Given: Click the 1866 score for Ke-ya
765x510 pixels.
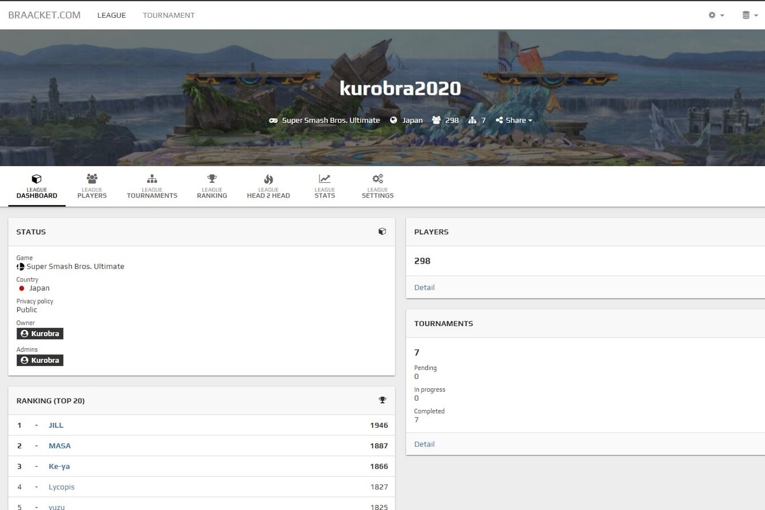Looking at the screenshot, I should coord(379,466).
